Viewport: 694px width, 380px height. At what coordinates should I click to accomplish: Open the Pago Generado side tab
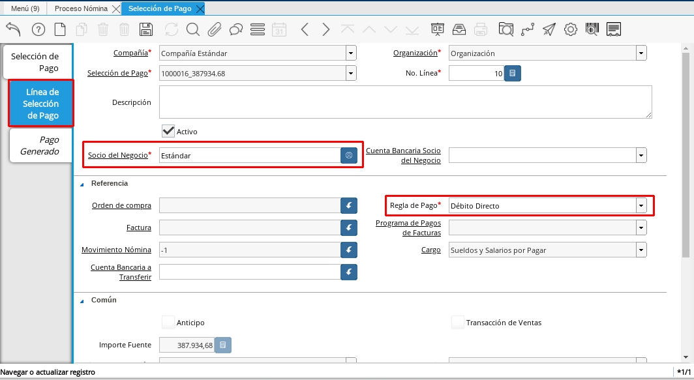pos(40,145)
